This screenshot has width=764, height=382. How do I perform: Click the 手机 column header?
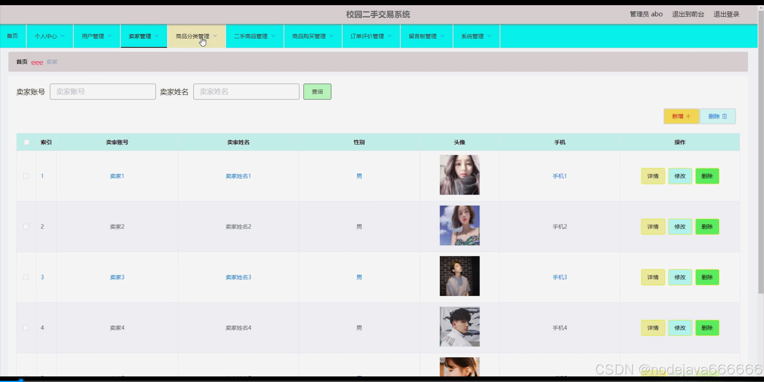point(559,142)
